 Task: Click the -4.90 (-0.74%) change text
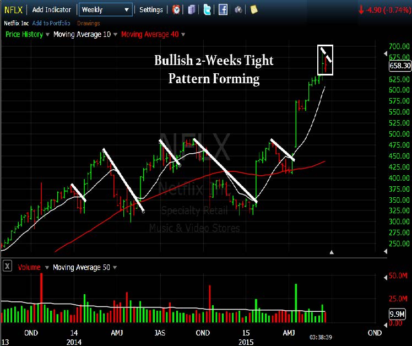388,10
